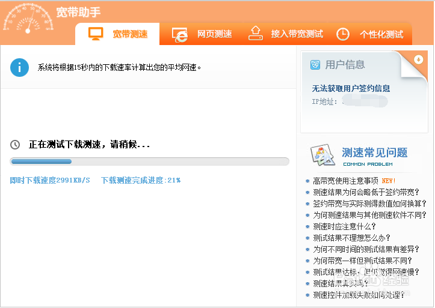Click the orange NEW! badge
This screenshot has height=308, width=435.
coord(389,181)
